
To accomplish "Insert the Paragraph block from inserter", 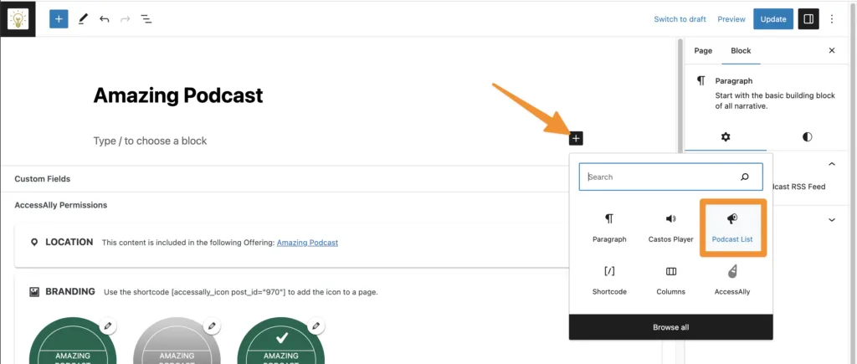I will tap(609, 228).
